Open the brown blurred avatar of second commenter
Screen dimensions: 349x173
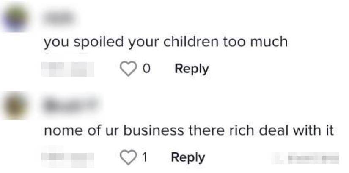(x=15, y=106)
